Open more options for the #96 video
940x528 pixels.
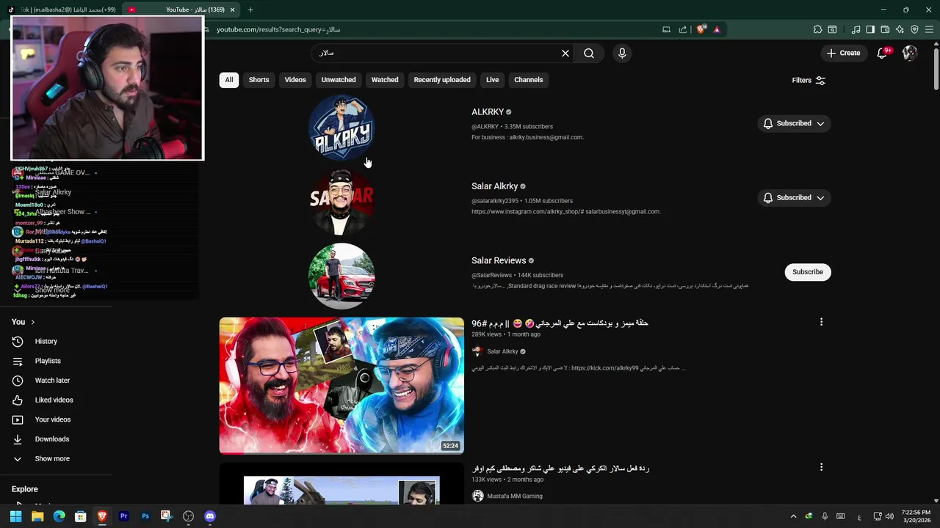click(x=821, y=322)
